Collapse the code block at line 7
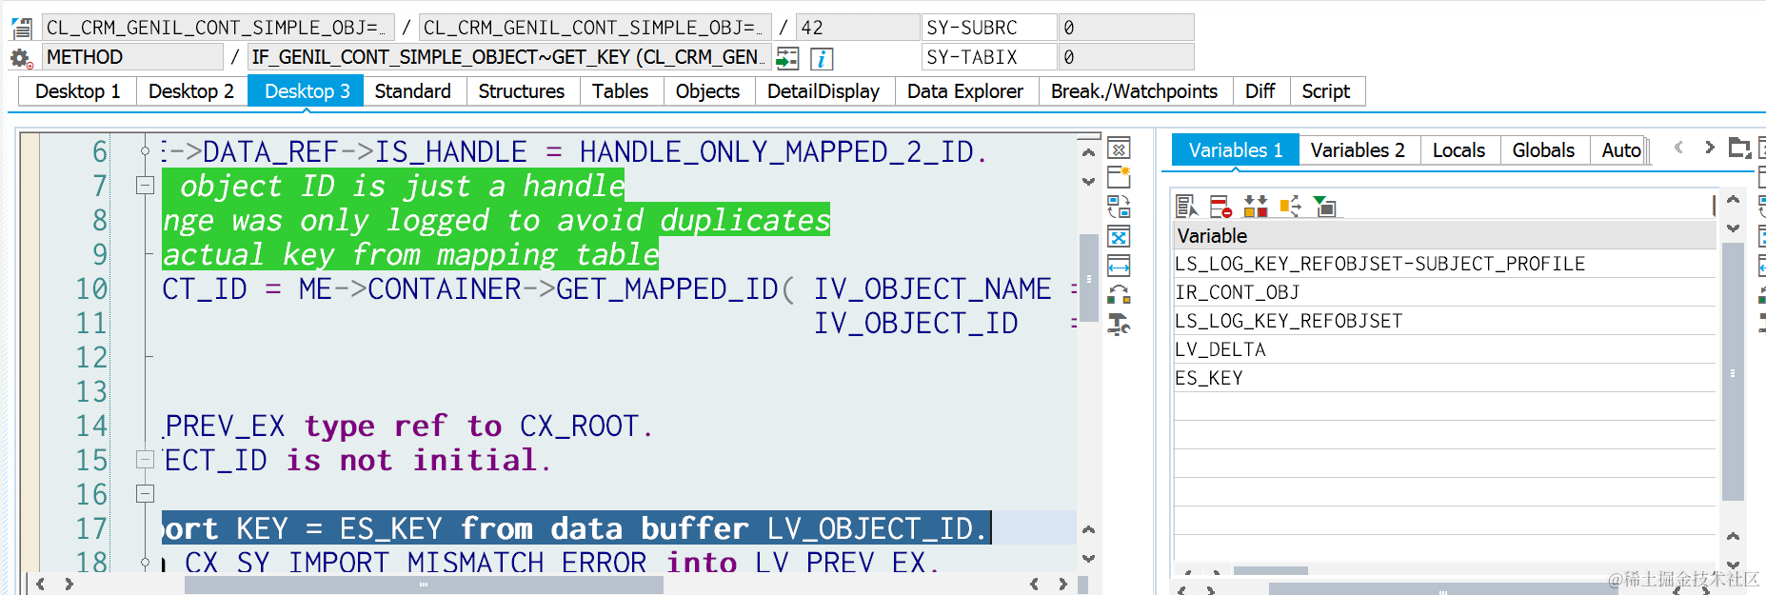Viewport: 1766px width, 595px height. (145, 186)
